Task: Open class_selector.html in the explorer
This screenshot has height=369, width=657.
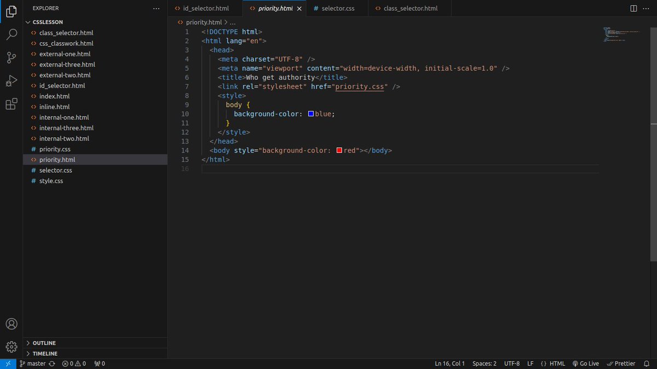Action: (x=95, y=33)
